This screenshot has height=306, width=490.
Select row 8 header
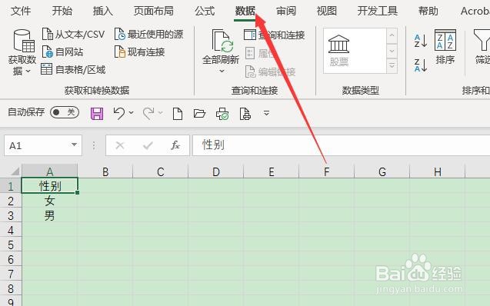pyautogui.click(x=11, y=288)
